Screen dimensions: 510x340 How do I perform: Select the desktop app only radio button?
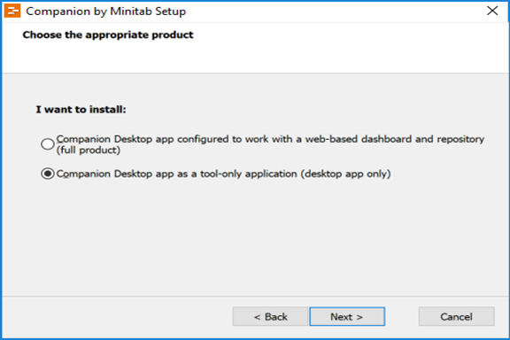[48, 174]
